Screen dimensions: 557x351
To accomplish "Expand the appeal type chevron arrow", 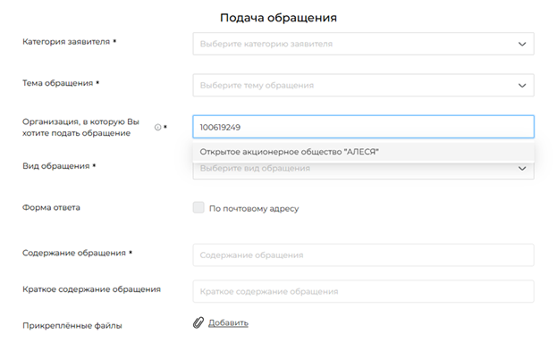I will click(522, 168).
